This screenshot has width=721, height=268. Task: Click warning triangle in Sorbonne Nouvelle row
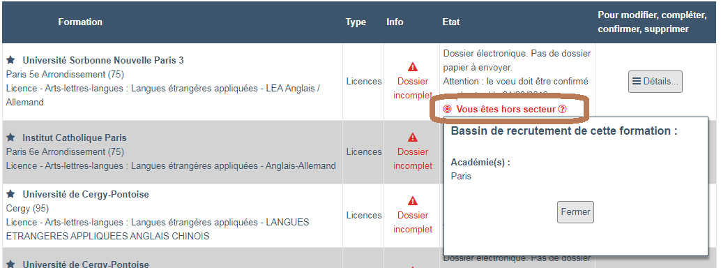coord(413,67)
